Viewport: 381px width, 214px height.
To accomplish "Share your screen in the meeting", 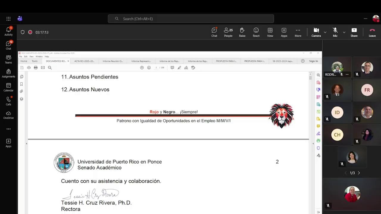I will [x=354, y=32].
